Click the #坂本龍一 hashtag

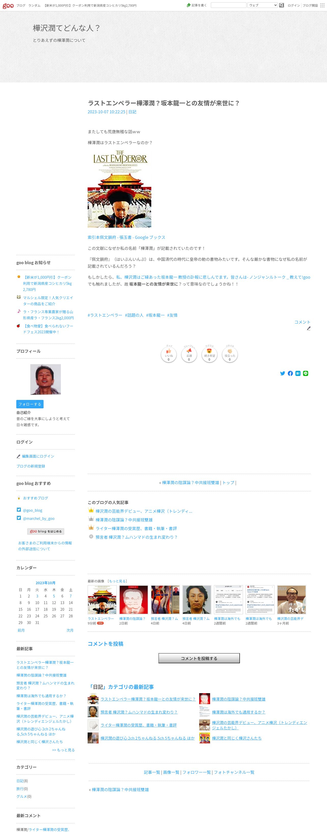(x=155, y=315)
